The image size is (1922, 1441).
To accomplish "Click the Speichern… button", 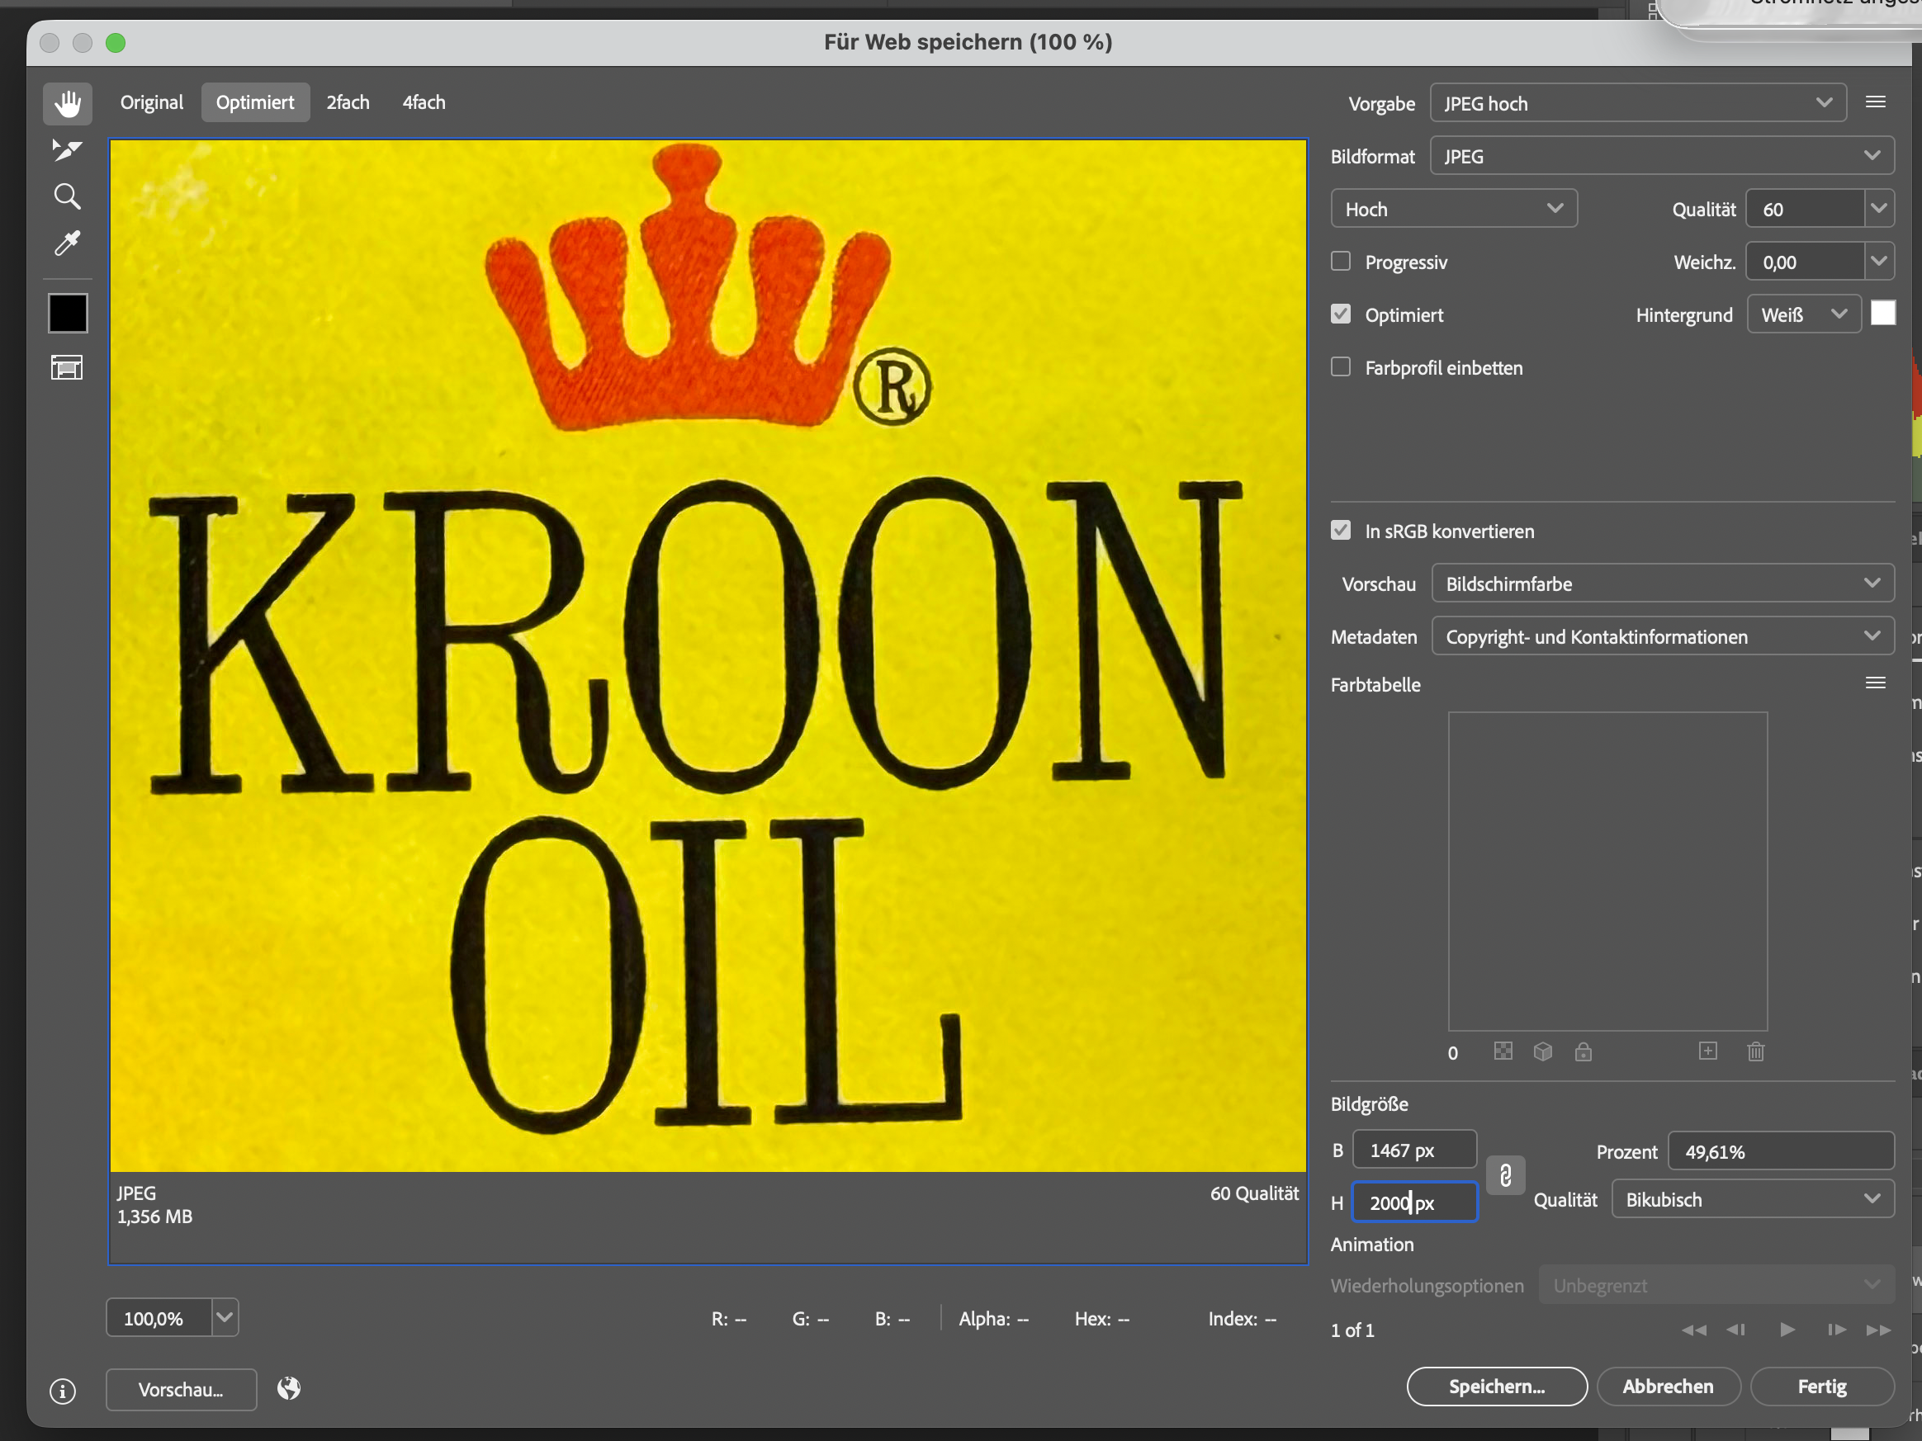I will pyautogui.click(x=1496, y=1387).
